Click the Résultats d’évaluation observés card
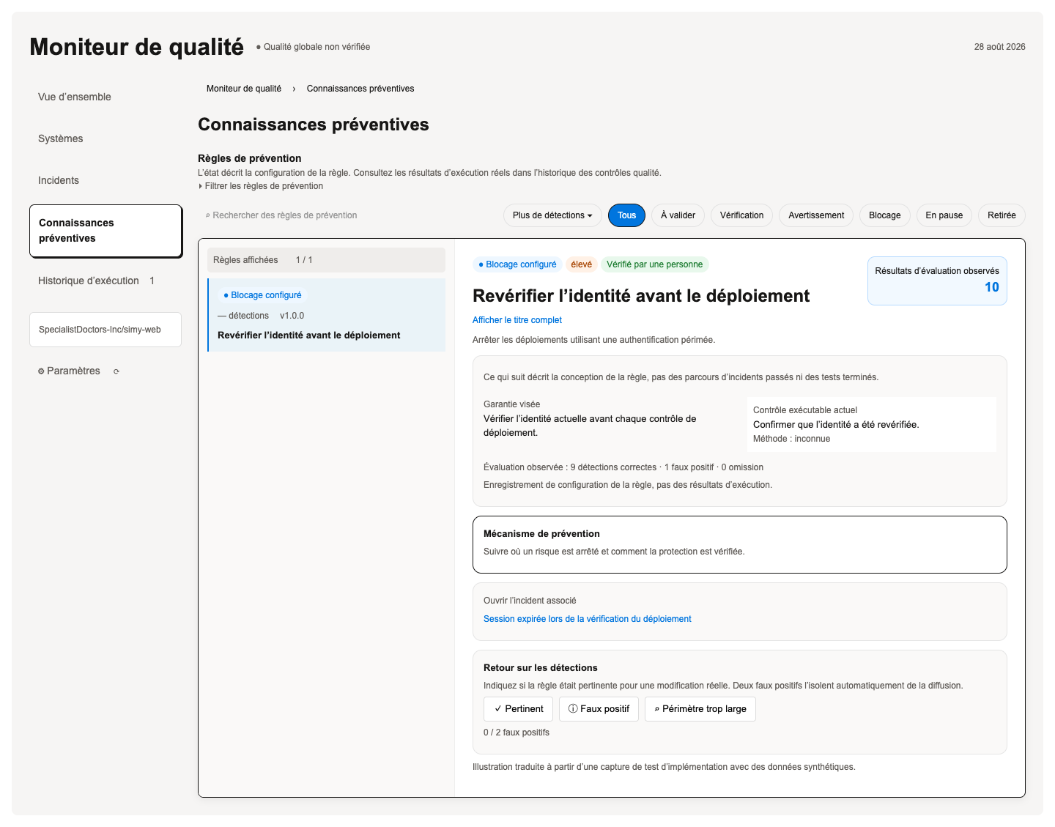Viewport: 1055px width, 827px height. point(937,281)
